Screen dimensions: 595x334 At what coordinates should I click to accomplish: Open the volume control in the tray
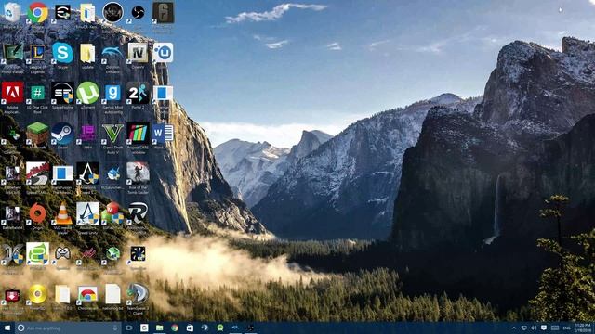click(x=534, y=328)
